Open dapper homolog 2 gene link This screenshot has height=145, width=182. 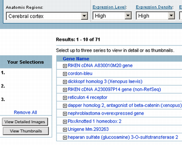tap(125, 105)
